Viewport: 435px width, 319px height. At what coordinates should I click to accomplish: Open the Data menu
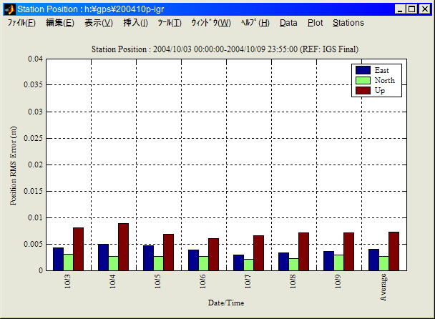pyautogui.click(x=288, y=23)
